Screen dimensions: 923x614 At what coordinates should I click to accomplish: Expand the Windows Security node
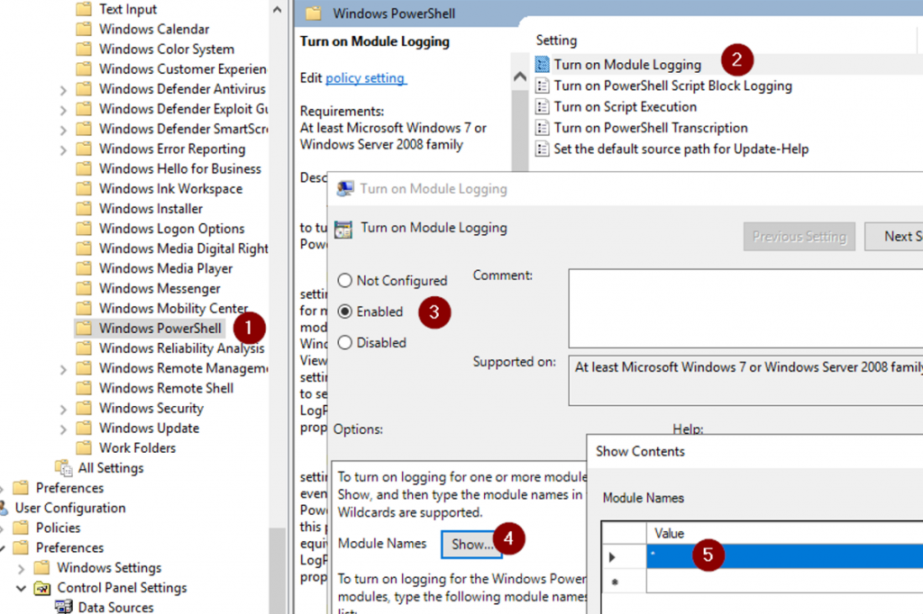tap(64, 410)
